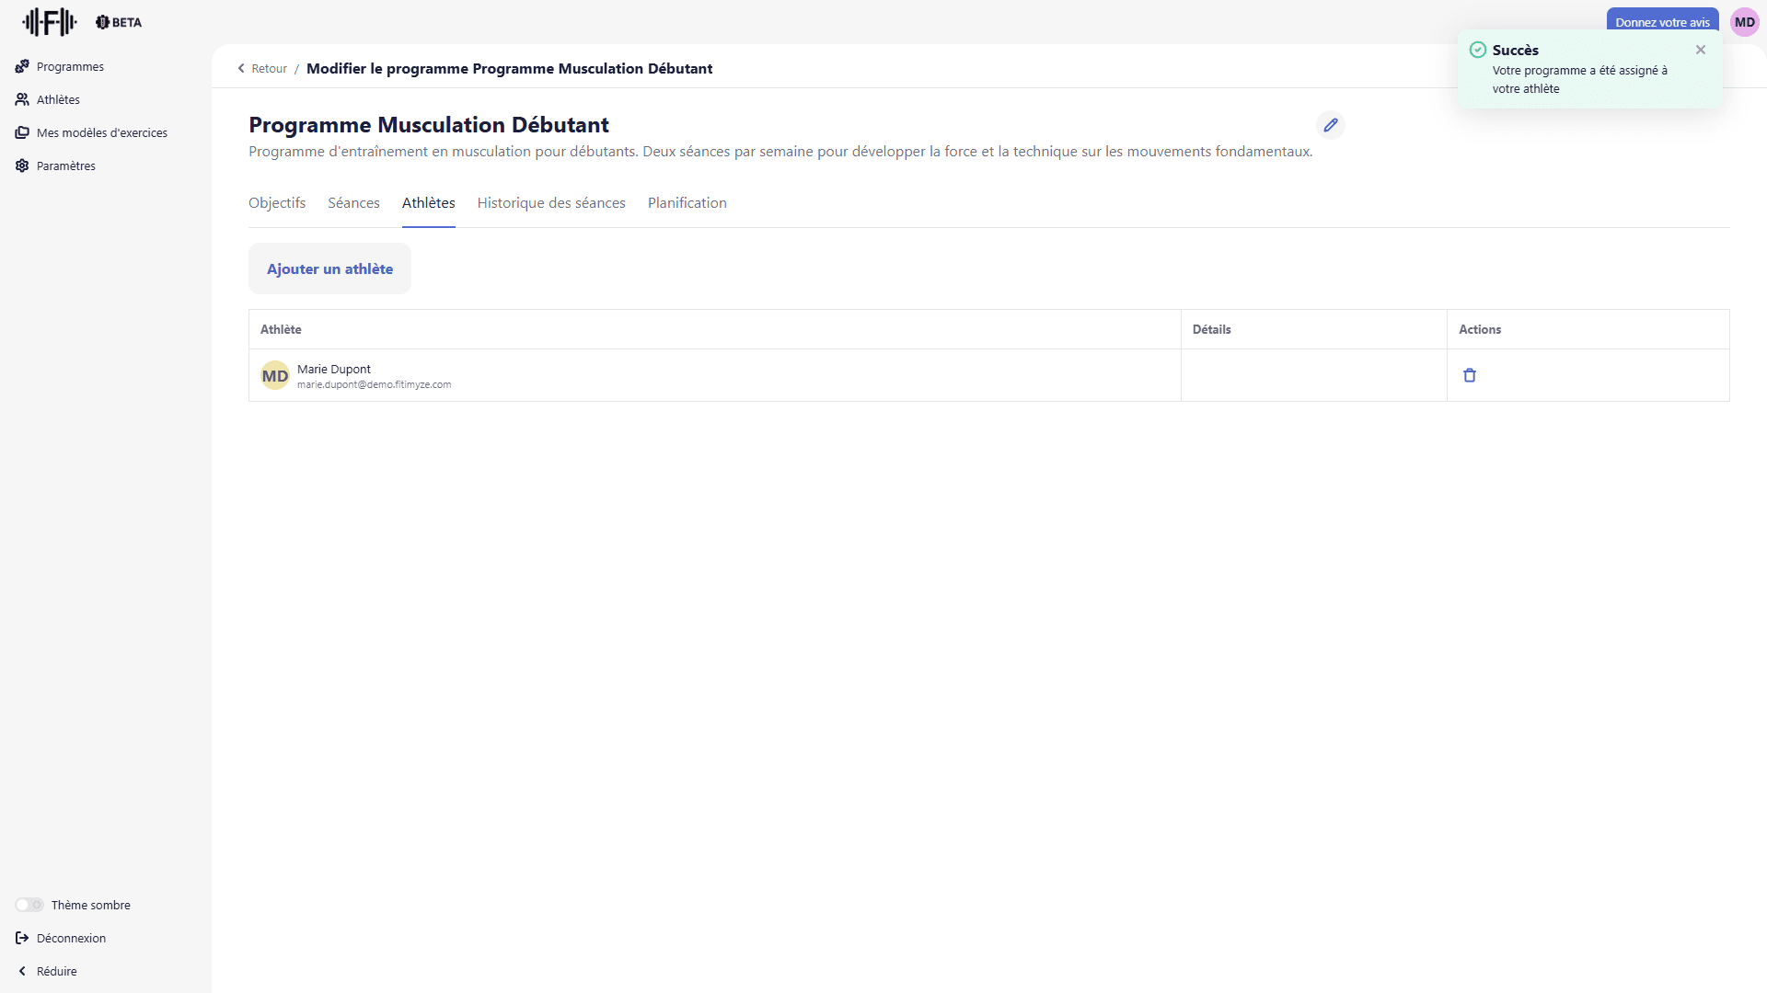This screenshot has height=993, width=1767.
Task: Click the Déconnexion logout icon
Action: (22, 938)
